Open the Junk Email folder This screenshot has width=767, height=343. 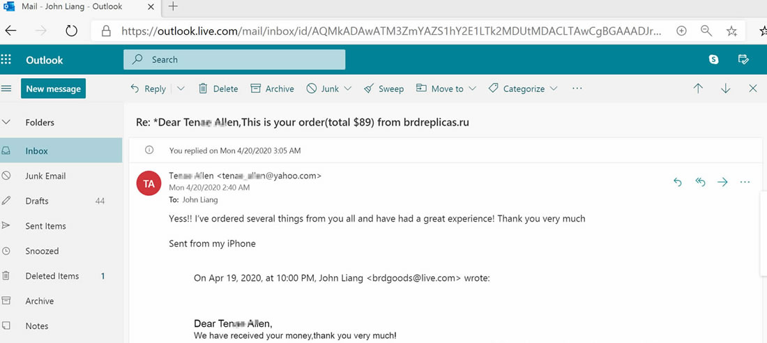45,176
